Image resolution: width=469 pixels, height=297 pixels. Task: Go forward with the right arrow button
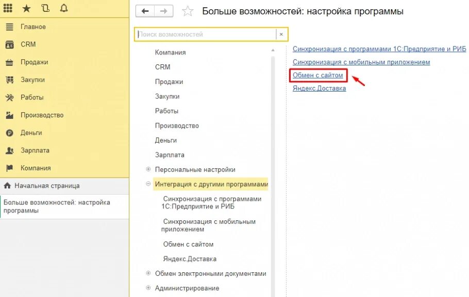(163, 11)
